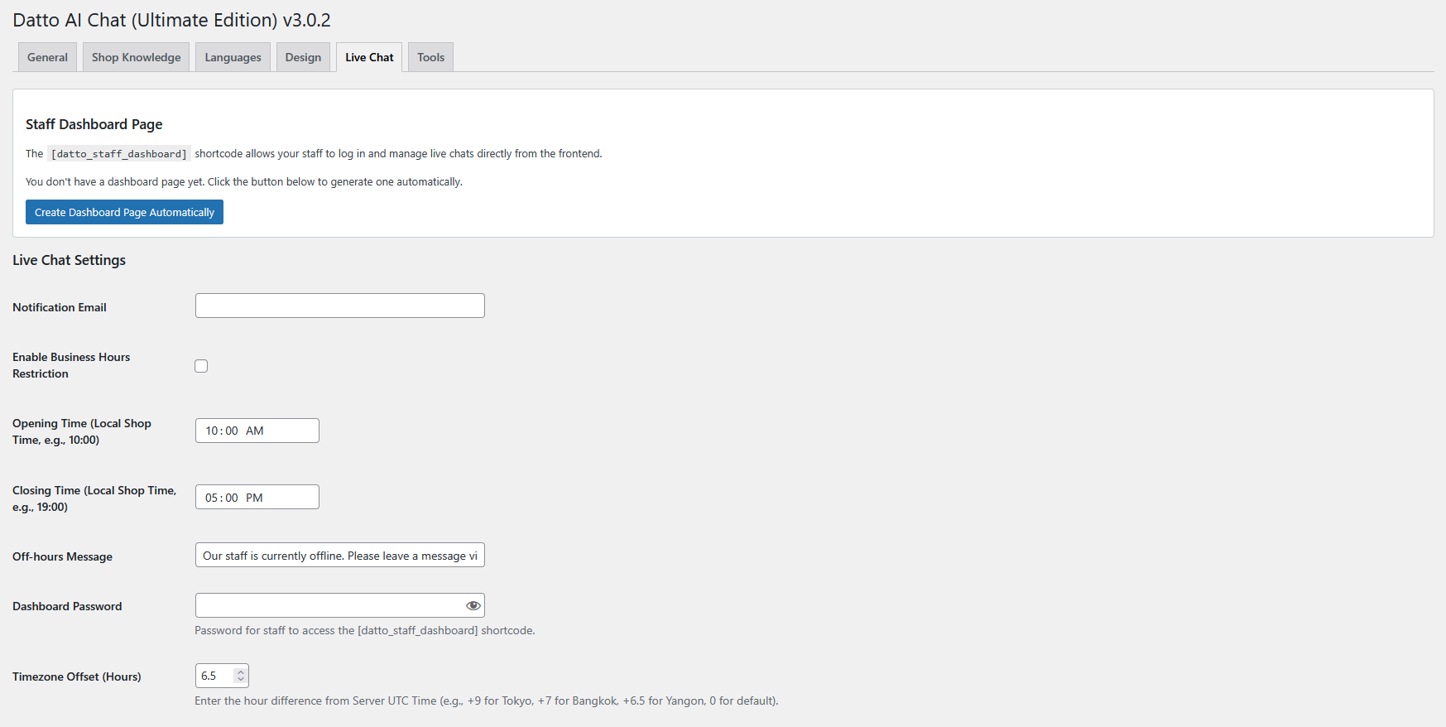Open the Tools tab

(x=430, y=57)
